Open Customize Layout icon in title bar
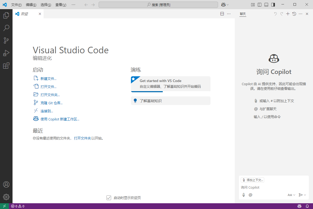 pos(253,5)
